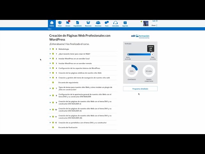The width and height of the screenshot is (205, 154).
Task: Expand unit 3 servidor remoto arrow
Action: click(50, 64)
